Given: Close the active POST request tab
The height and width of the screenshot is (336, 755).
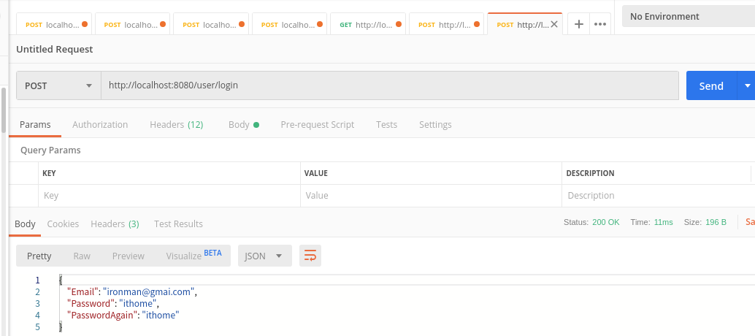Looking at the screenshot, I should coord(554,24).
